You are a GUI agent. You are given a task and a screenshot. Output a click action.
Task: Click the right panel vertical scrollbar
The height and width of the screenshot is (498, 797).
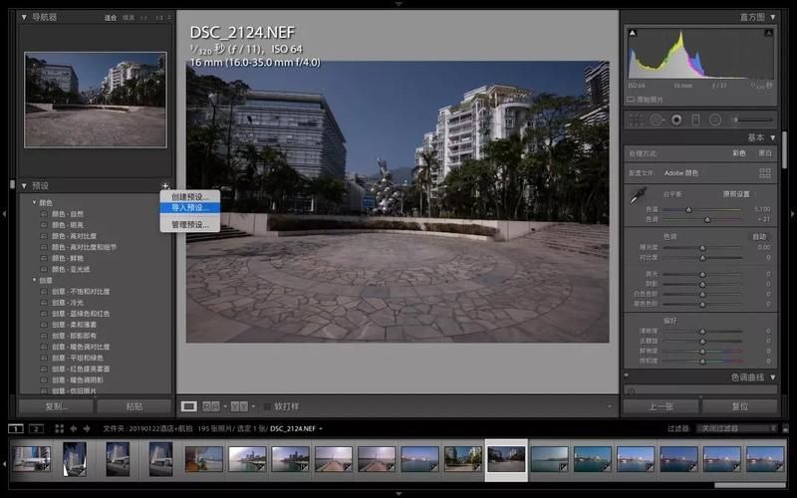[784, 150]
